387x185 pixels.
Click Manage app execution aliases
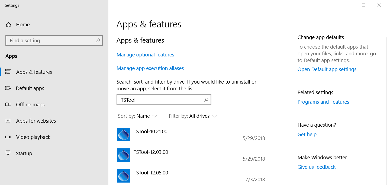coord(150,68)
